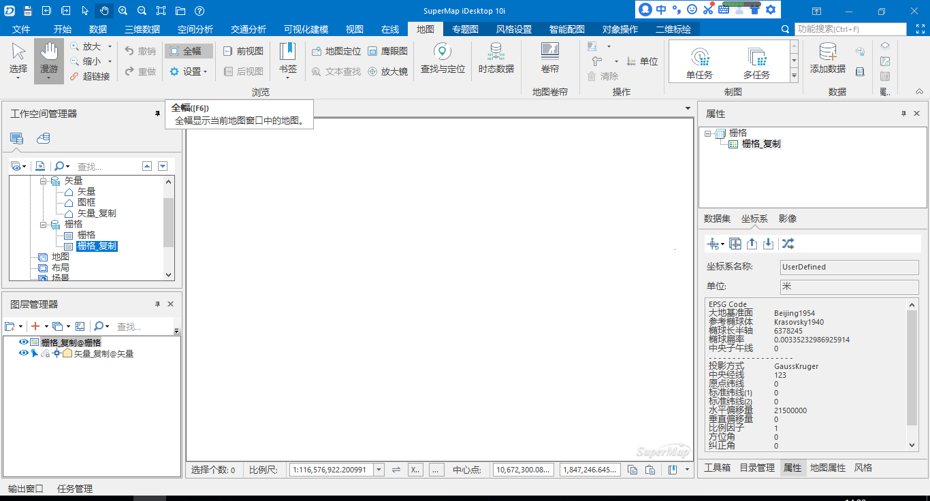Open the 鹰眼图 overview map
Viewport: 930px width, 501px height.
click(388, 51)
